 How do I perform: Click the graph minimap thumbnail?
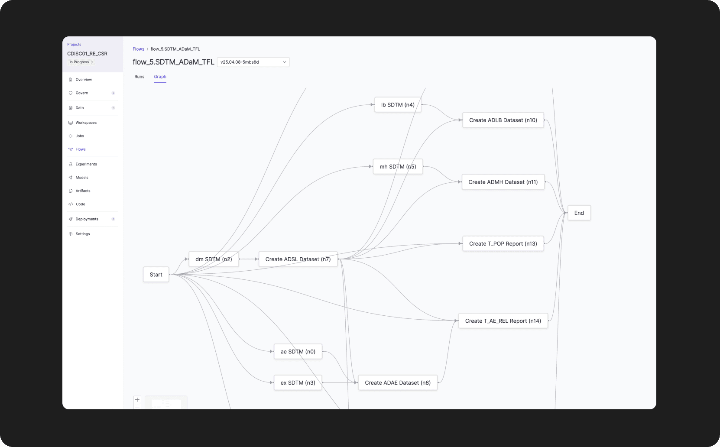click(166, 403)
